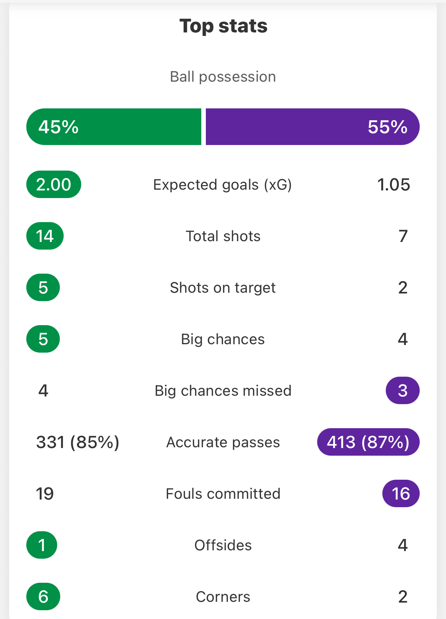446x619 pixels.
Task: Click the Total shots label
Action: [x=223, y=236]
